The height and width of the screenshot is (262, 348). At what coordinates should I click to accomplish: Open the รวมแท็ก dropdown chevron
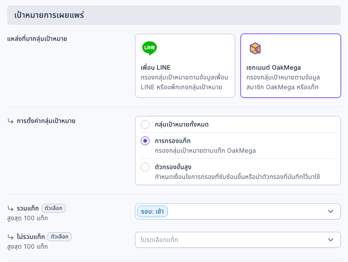[x=331, y=211]
